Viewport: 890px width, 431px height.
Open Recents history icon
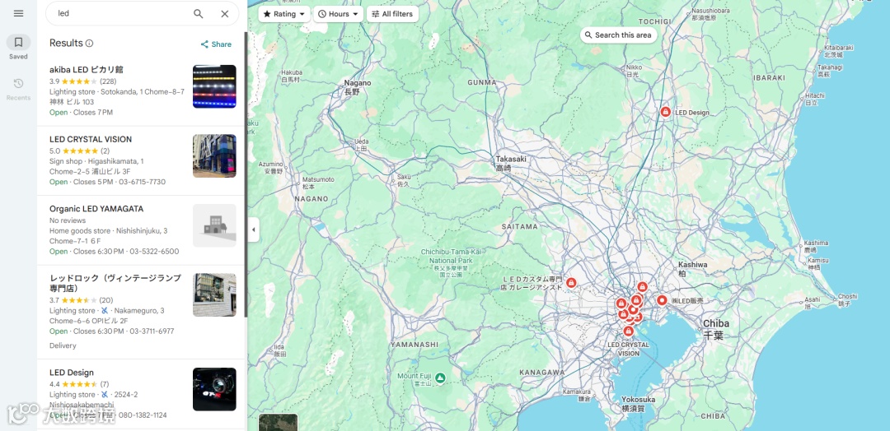coord(18,84)
